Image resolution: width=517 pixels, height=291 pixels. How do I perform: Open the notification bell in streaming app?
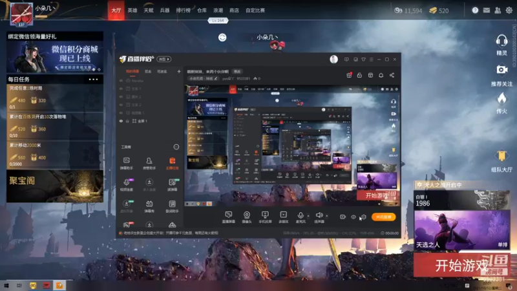(381, 75)
